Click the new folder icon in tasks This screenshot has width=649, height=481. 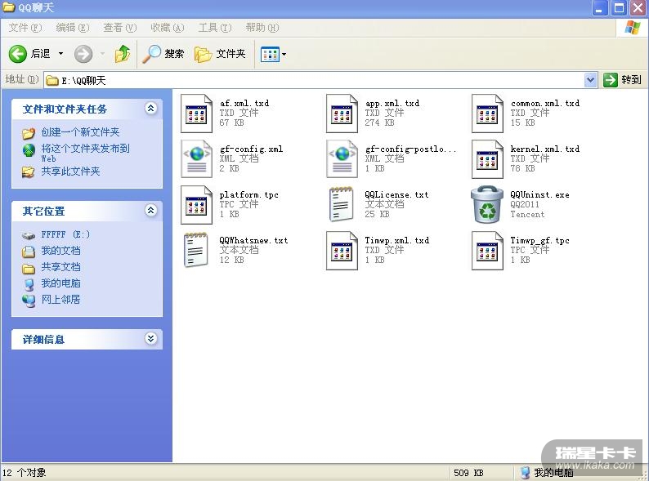click(29, 133)
